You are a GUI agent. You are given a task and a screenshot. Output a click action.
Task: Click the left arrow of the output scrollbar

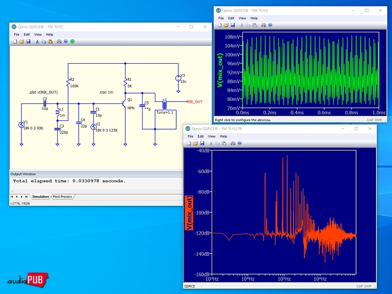[x=13, y=191]
